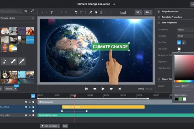This screenshot has width=194, height=129.
Task: Open the zoom magnifier dropdown
Action: (138, 12)
